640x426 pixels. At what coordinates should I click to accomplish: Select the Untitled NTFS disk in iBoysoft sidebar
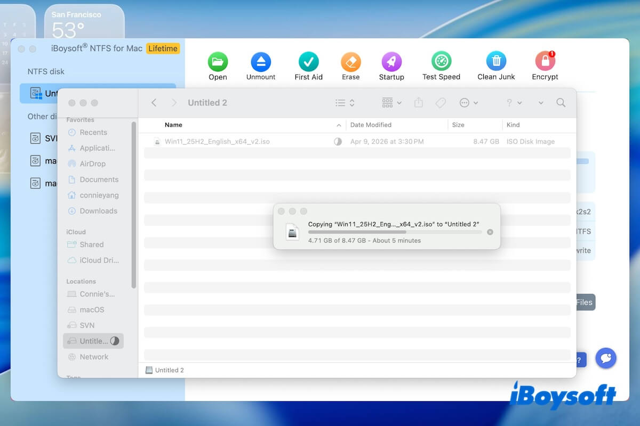click(98, 93)
